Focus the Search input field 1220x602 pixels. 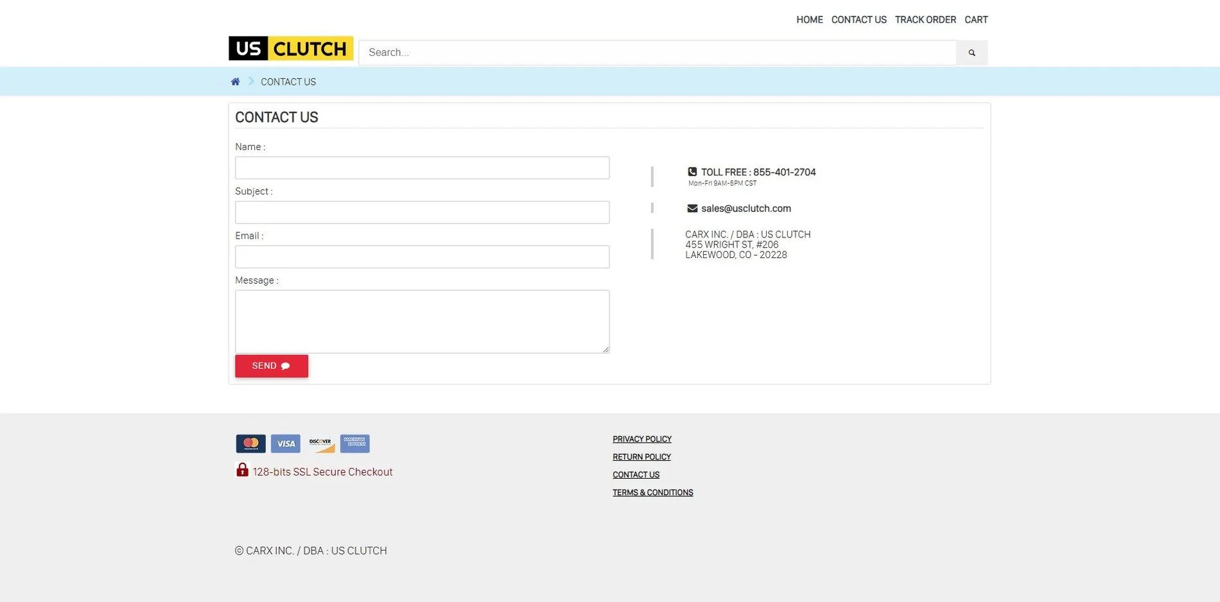[658, 53]
